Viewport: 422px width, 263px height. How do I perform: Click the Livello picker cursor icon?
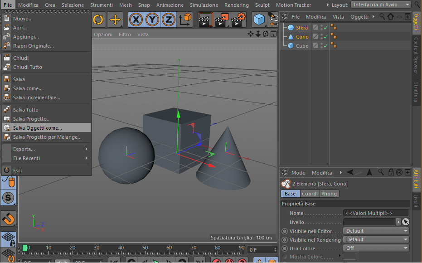406,222
